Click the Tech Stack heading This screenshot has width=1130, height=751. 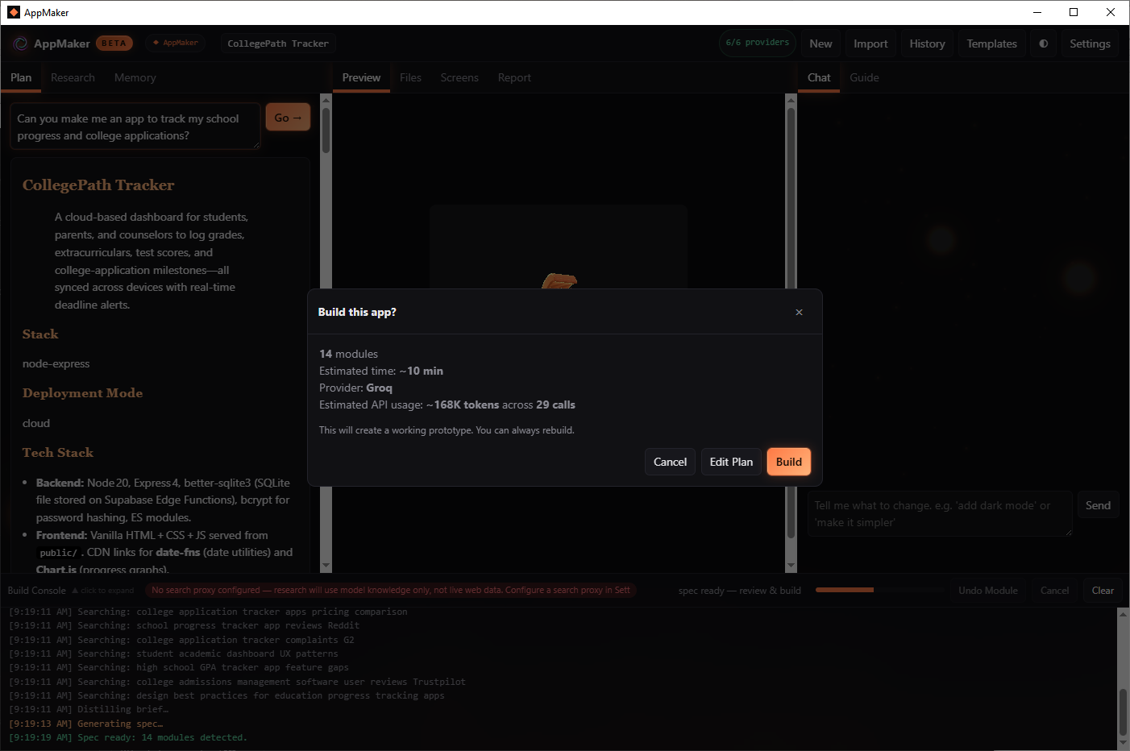coord(58,453)
